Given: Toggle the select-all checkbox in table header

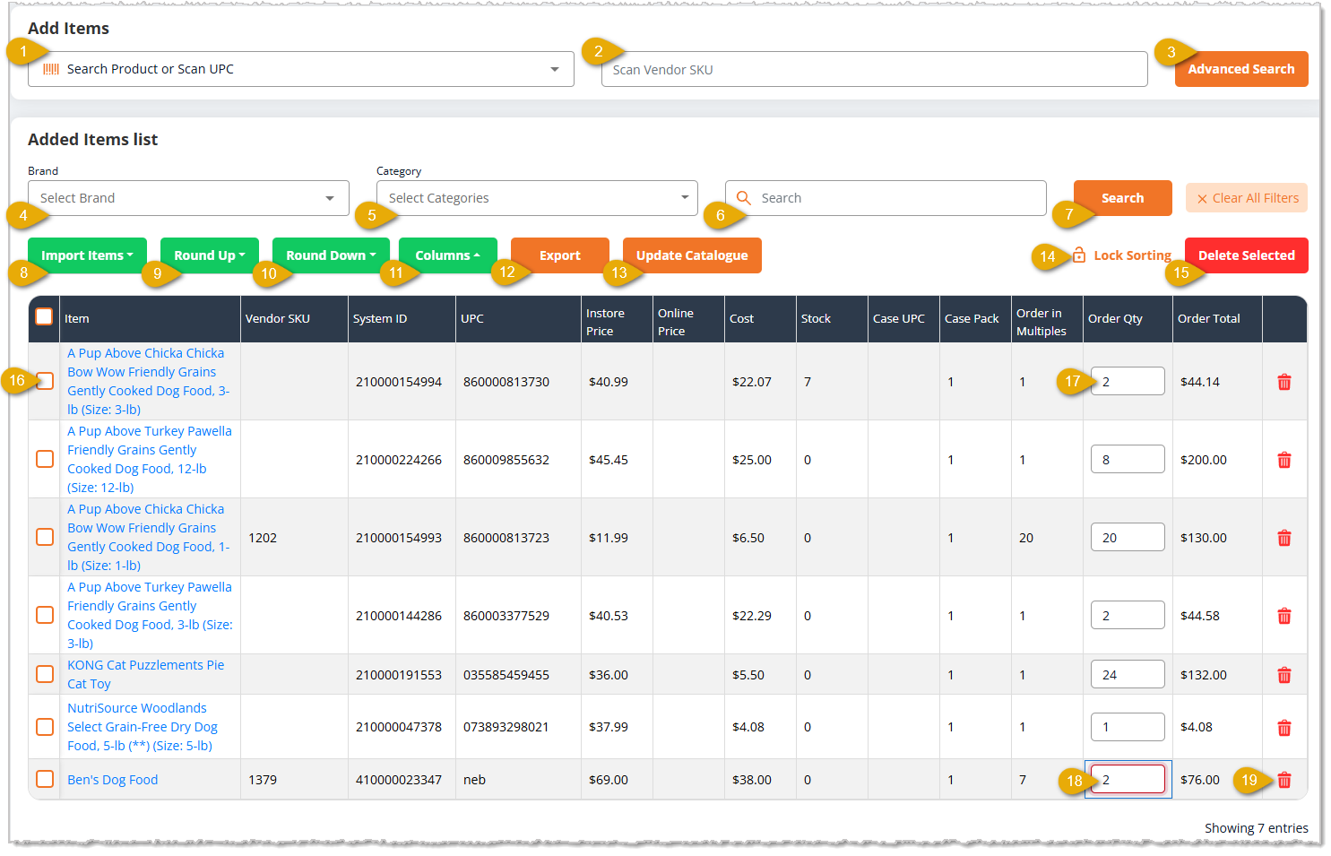Looking at the screenshot, I should pos(44,316).
